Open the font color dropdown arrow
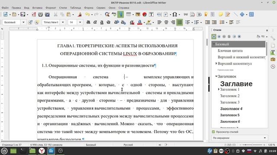 click(144, 22)
